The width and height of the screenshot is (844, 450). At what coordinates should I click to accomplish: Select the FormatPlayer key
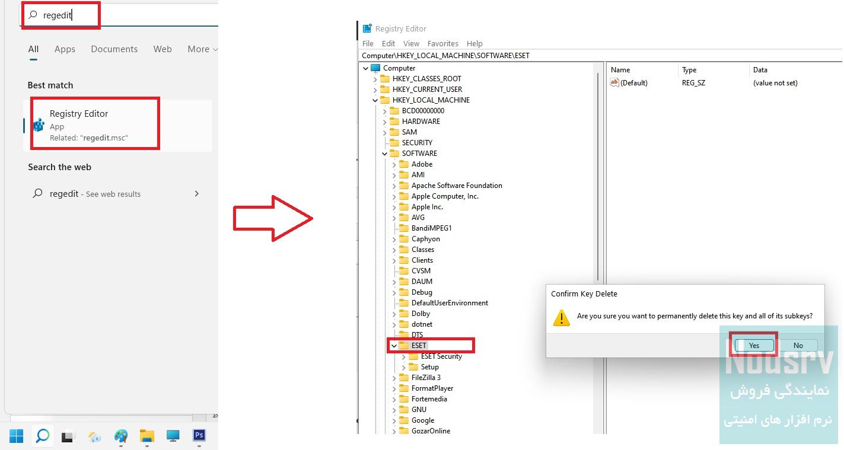432,388
